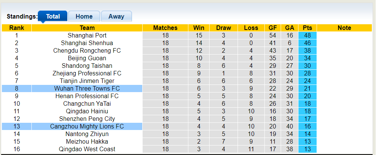Click Shanghai Port's 48 points cell
This screenshot has width=376, height=155.
coord(307,36)
